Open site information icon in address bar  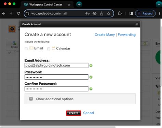point(28,13)
